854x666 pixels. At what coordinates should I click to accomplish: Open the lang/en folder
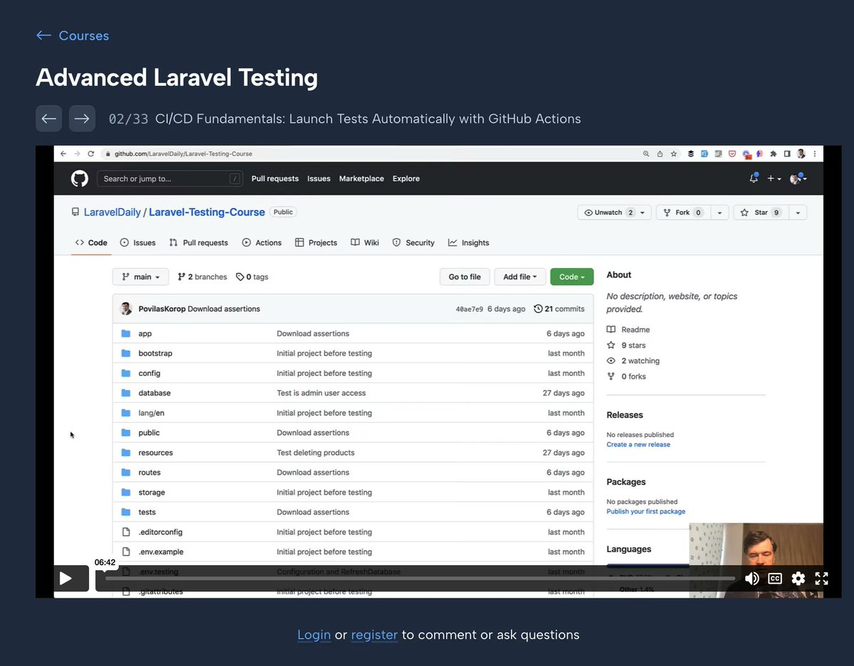(x=151, y=413)
